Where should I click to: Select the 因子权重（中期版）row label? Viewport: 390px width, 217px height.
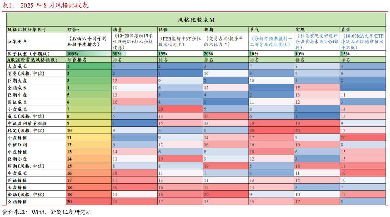30,53
